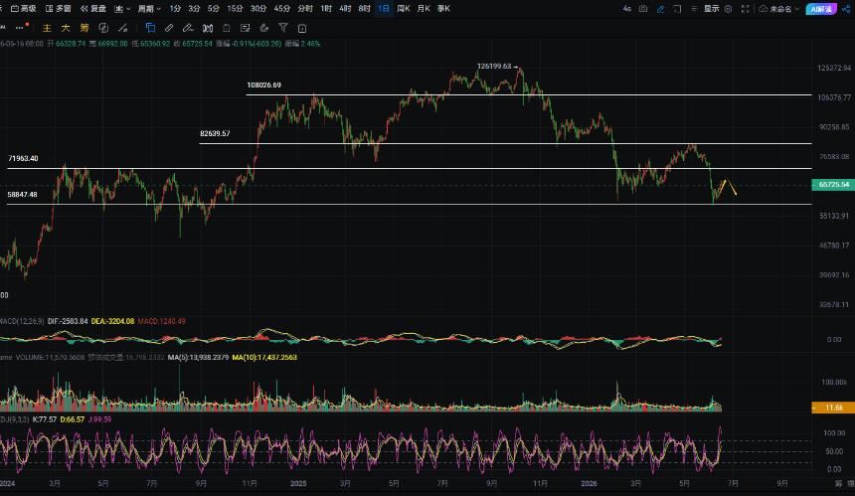Toggle the 筹 chip distribution indicator
The height and width of the screenshot is (496, 855).
click(x=85, y=28)
